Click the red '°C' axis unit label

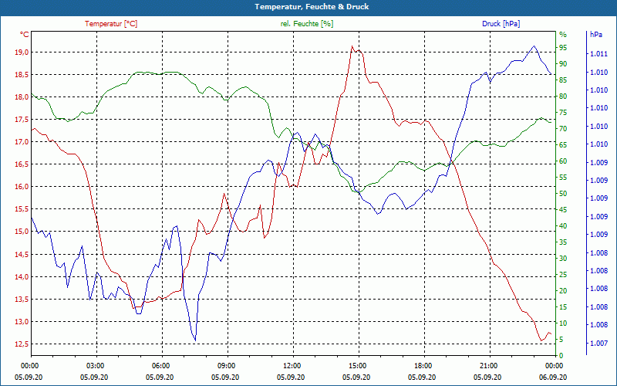pos(24,35)
